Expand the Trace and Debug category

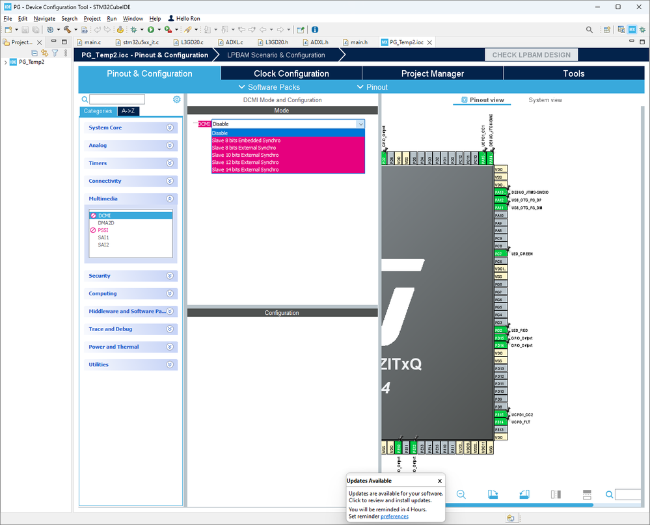(x=131, y=329)
